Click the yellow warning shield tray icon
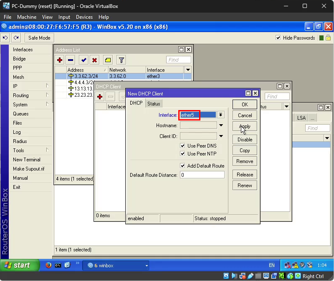334x281 pixels. click(x=295, y=265)
